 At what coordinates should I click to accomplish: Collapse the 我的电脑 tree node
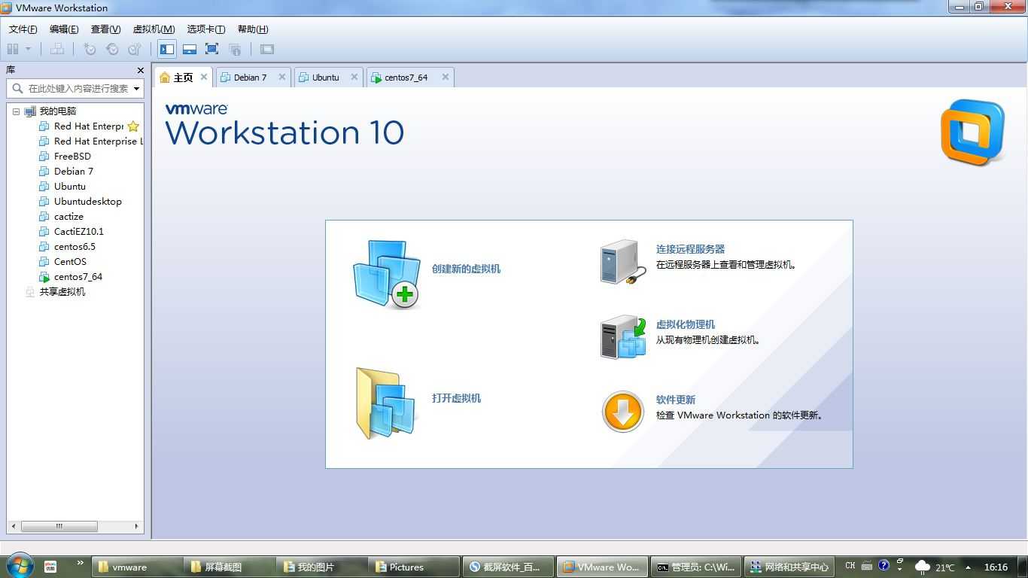pyautogui.click(x=16, y=111)
